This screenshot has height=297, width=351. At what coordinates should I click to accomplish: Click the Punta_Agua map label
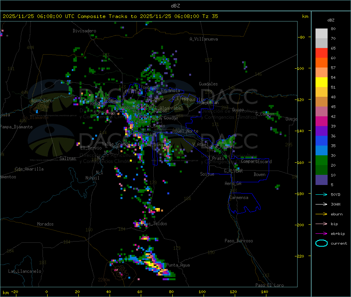[178, 265]
